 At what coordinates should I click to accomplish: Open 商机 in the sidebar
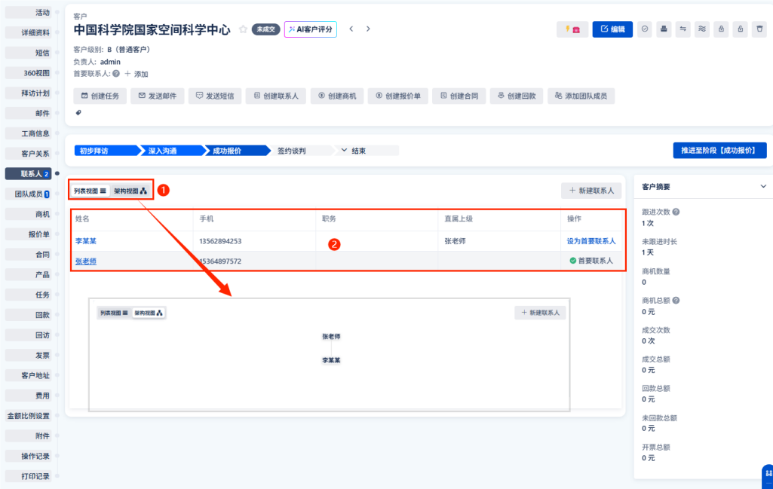coord(28,214)
